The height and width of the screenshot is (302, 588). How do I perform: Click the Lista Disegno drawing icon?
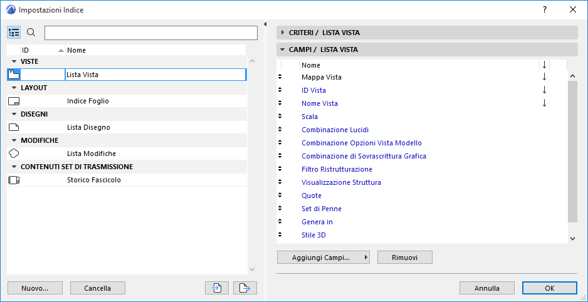click(14, 127)
